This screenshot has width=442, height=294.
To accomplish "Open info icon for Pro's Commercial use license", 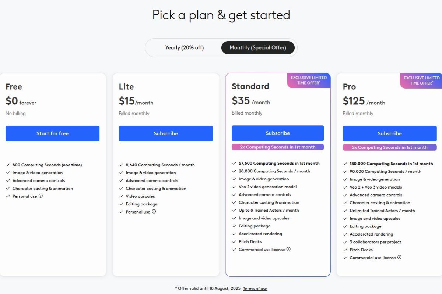I will coord(399,257).
